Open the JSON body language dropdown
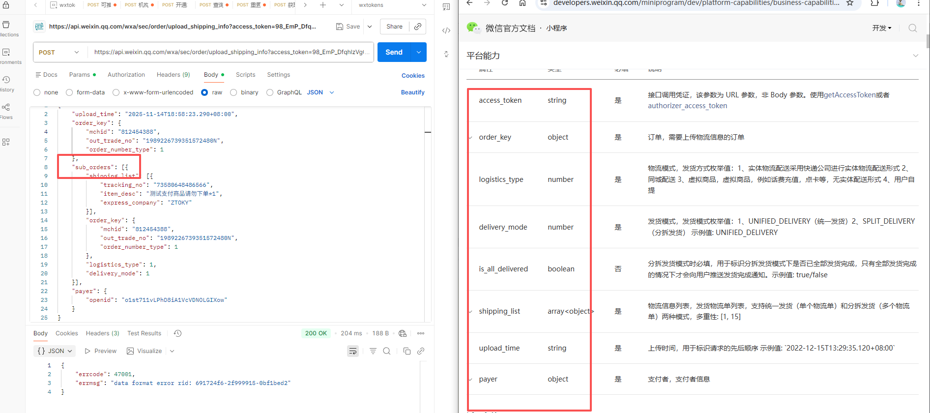 point(320,92)
